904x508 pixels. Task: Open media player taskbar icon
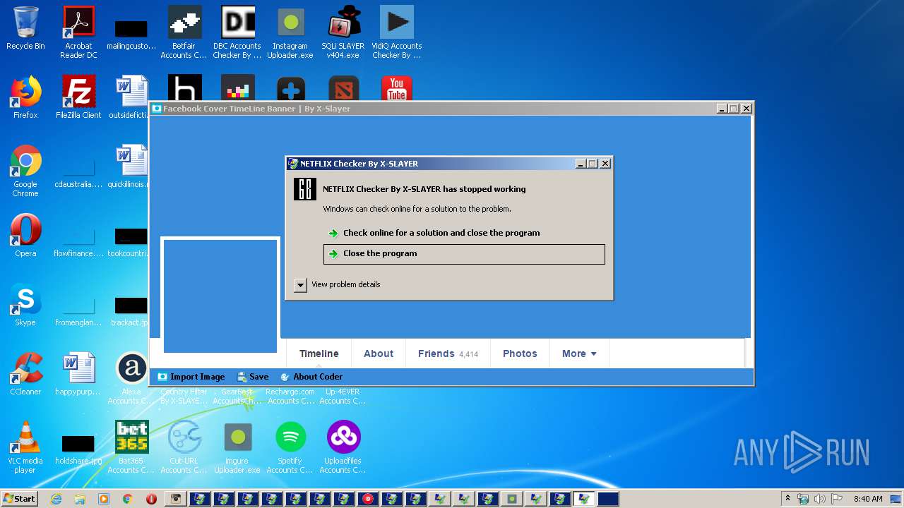click(x=104, y=499)
